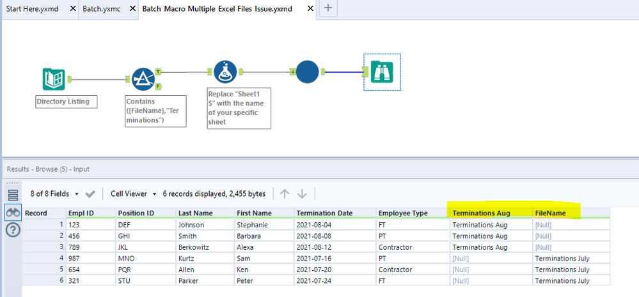This screenshot has width=639, height=297.
Task: Select the Termination Date cell 2021-08-04
Action: point(335,225)
